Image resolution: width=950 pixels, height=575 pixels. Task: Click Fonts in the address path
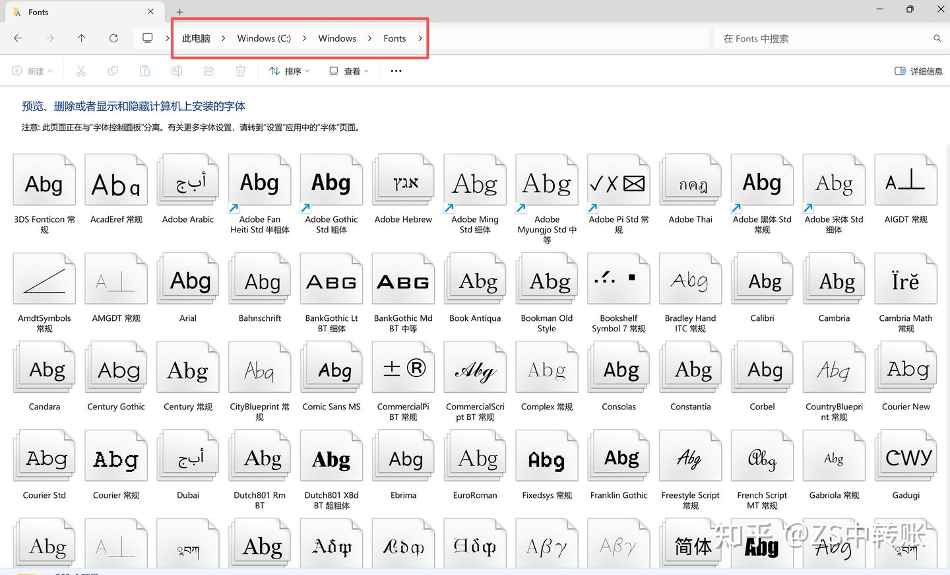point(395,38)
